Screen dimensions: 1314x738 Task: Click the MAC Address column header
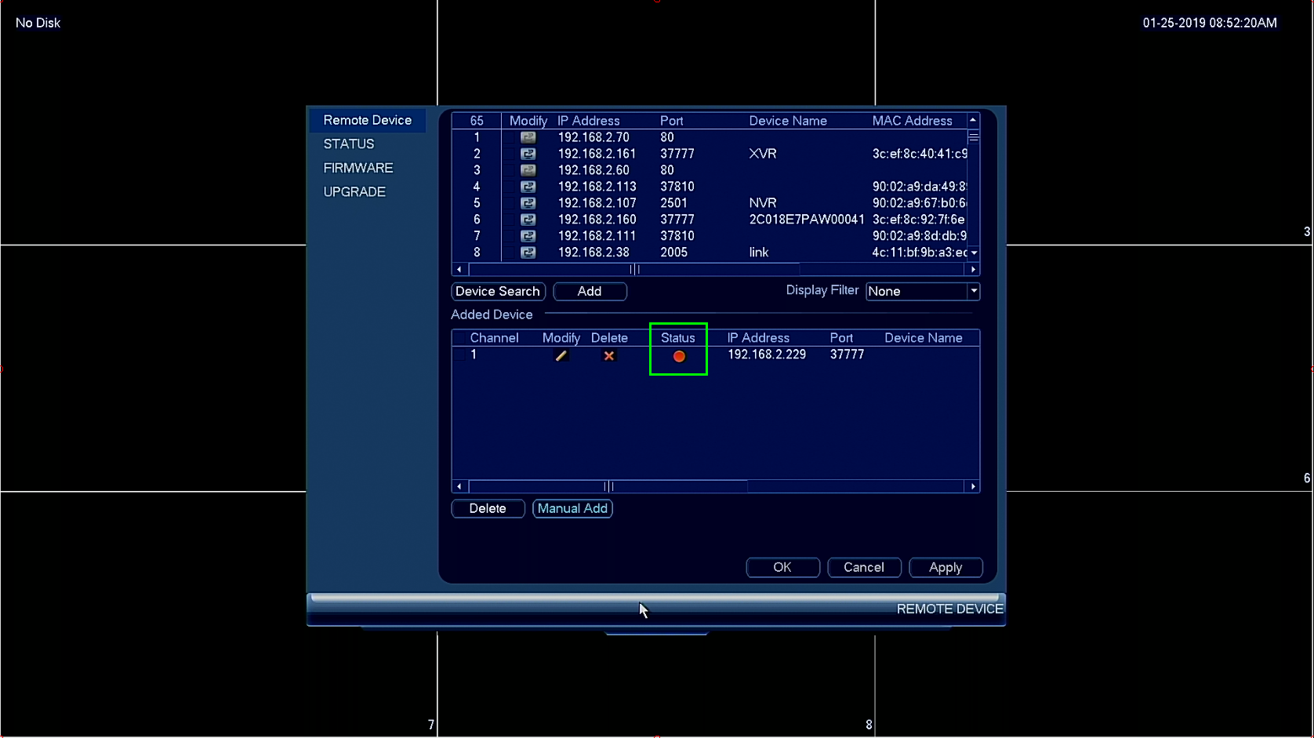[x=913, y=121]
